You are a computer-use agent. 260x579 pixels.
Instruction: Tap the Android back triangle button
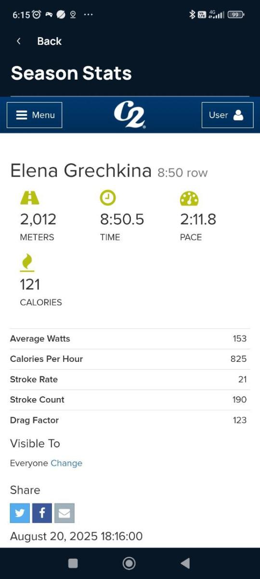pos(185,563)
